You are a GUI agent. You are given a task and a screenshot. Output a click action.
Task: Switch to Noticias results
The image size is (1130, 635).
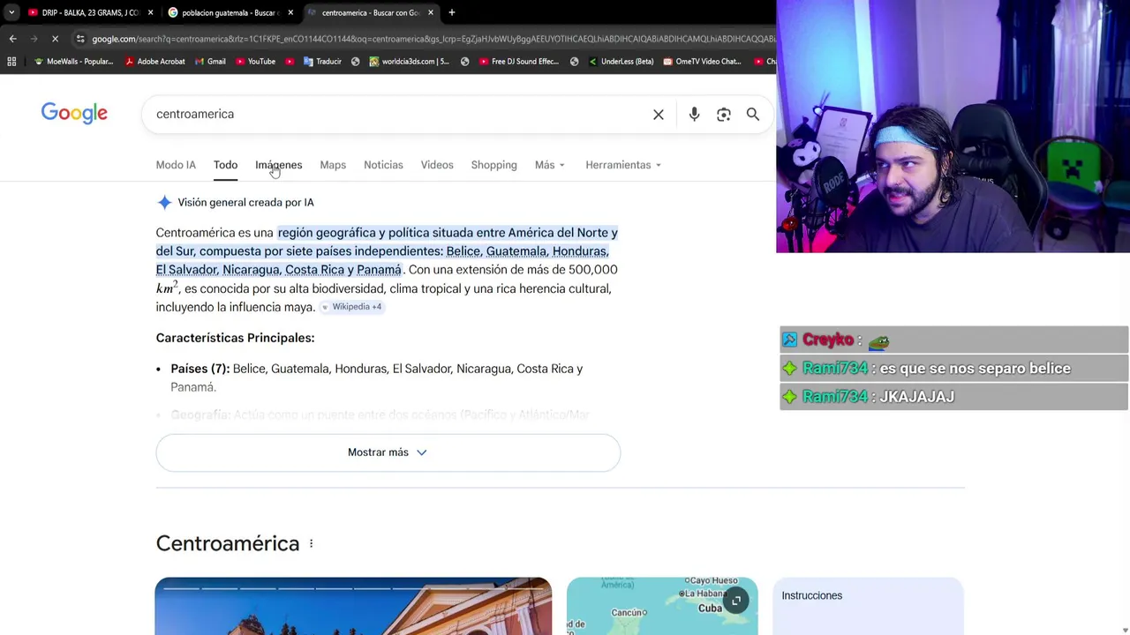click(383, 165)
